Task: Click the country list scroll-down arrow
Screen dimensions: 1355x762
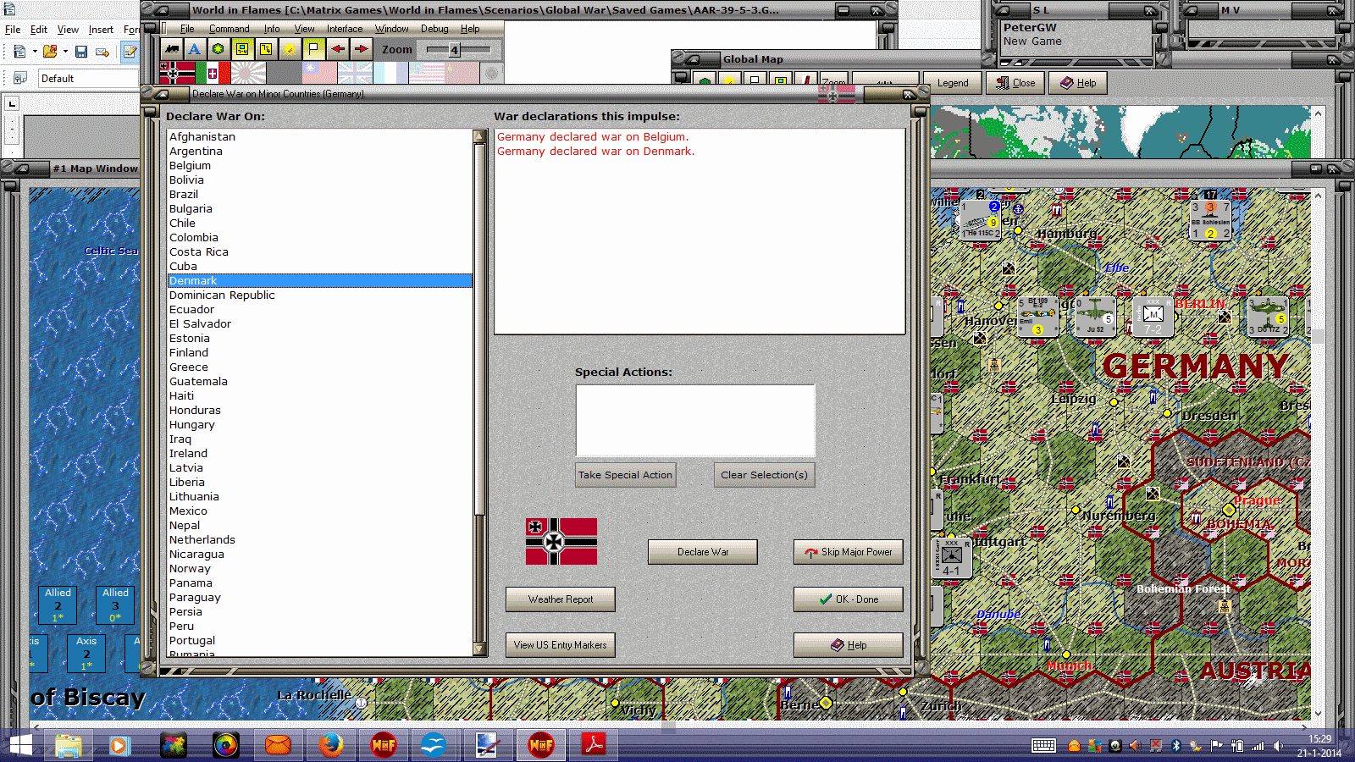Action: 479,649
